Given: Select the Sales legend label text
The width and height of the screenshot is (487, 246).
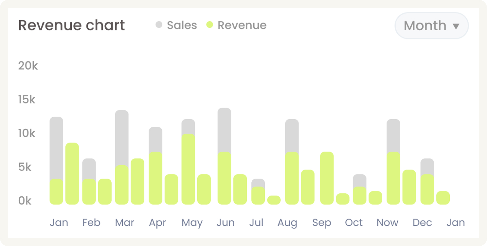Looking at the screenshot, I should [182, 25].
